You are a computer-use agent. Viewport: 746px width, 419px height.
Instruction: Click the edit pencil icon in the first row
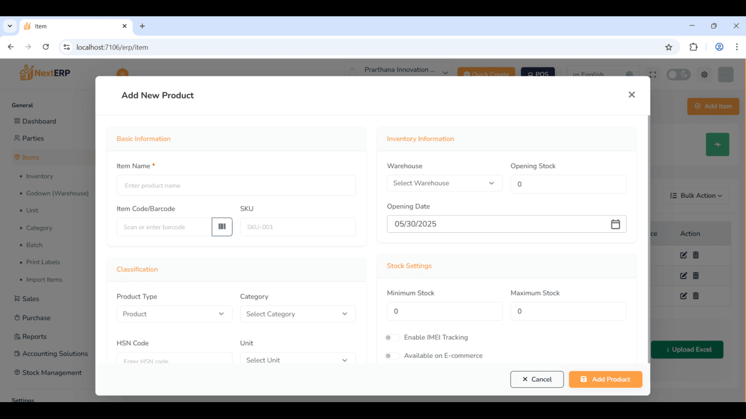tap(682, 255)
